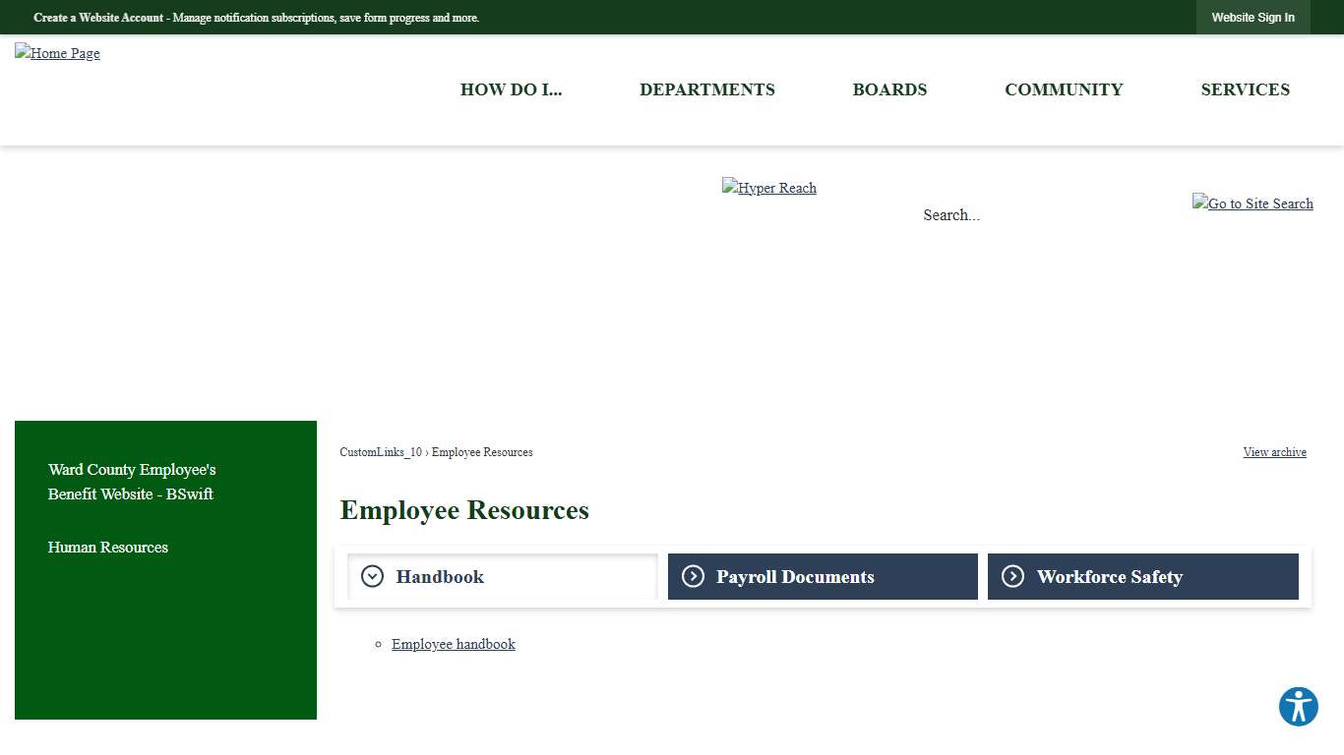
Task: Click the arrow icon on Workforce Safety
Action: click(1012, 576)
